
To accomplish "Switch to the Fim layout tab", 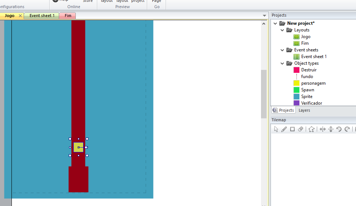I will (x=68, y=16).
